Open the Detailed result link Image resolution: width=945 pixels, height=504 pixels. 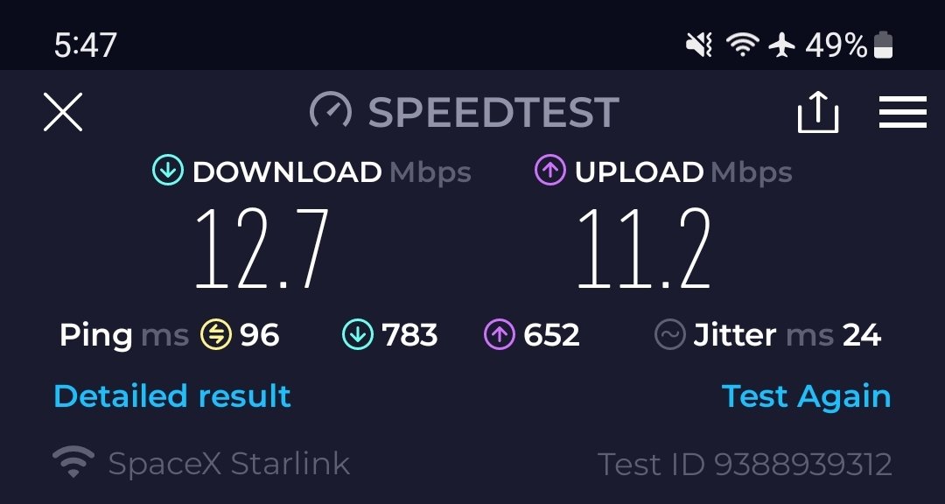tap(172, 396)
